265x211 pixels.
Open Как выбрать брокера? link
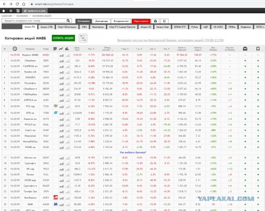[133, 152]
